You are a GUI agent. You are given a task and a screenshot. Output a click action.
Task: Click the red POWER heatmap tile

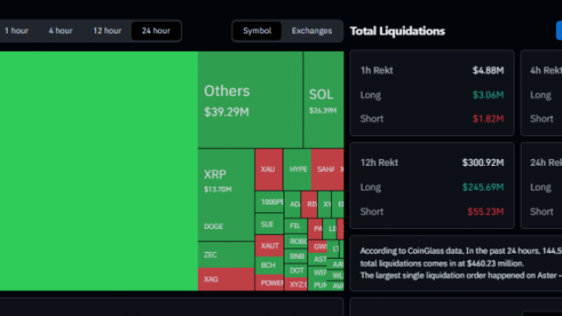(x=270, y=283)
